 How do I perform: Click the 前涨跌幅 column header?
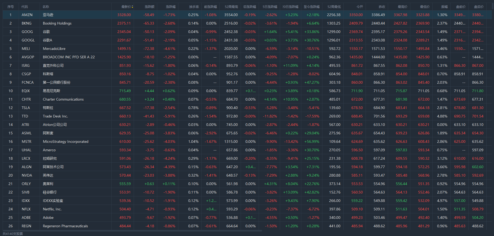[210, 7]
